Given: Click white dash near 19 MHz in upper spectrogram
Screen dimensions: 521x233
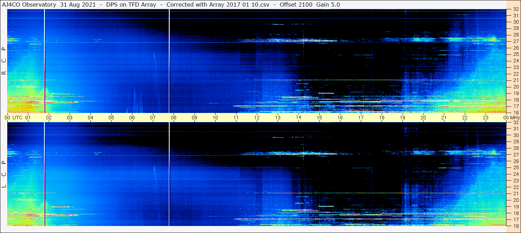Looking at the screenshot, I should pos(326,93).
